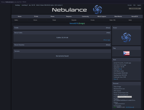Click the 2FA: Inactive line
This screenshot has height=110, width=144.
[x=117, y=91]
